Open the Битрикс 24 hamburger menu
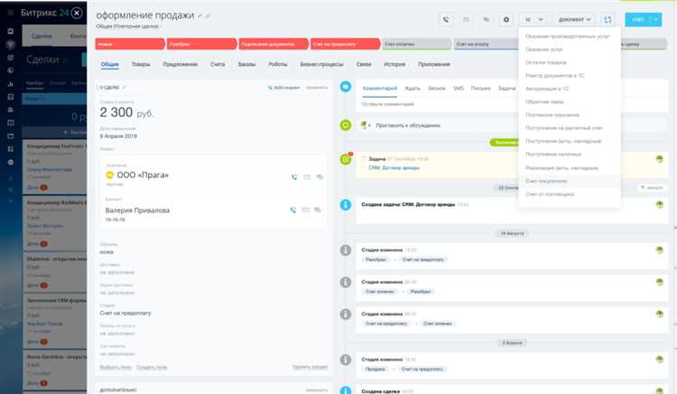 [10, 13]
